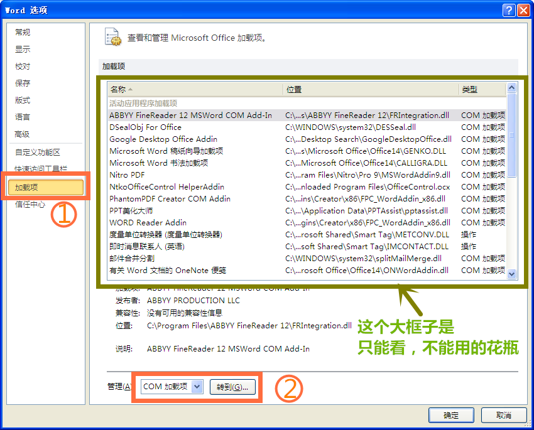This screenshot has height=430, width=534.
Task: Open the 校对 options category
Action: (23, 67)
